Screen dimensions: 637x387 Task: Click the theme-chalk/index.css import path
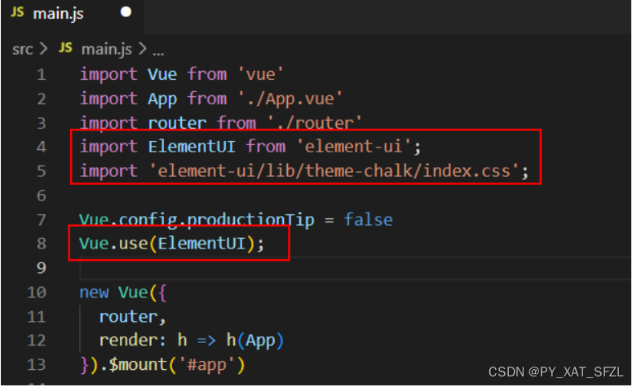coord(334,171)
